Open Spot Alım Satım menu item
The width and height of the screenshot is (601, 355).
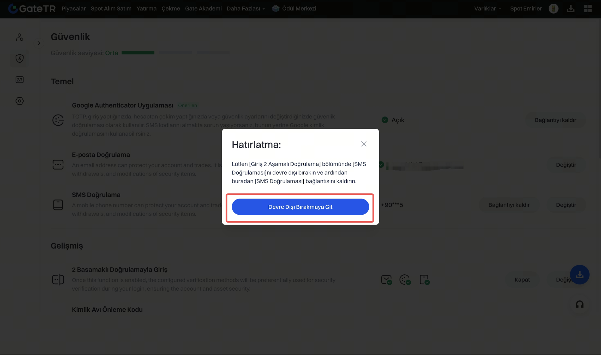point(111,8)
